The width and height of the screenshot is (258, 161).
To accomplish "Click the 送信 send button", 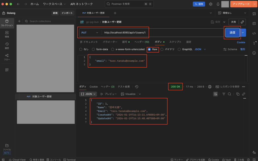I will coord(232,33).
